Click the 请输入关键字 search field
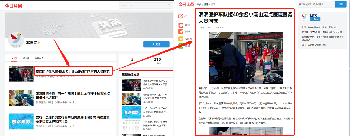Screen dimensions: 350x136 pyautogui.click(x=142, y=6)
